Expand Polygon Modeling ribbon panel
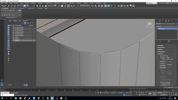This screenshot has height=100, width=178. (11, 17)
